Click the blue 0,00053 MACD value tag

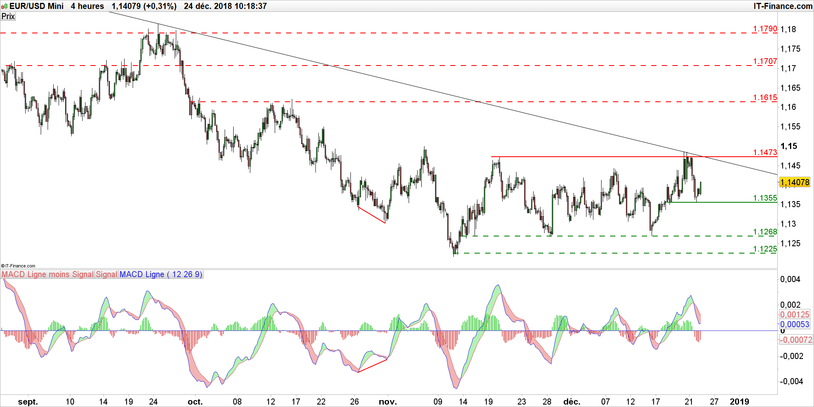(x=794, y=324)
